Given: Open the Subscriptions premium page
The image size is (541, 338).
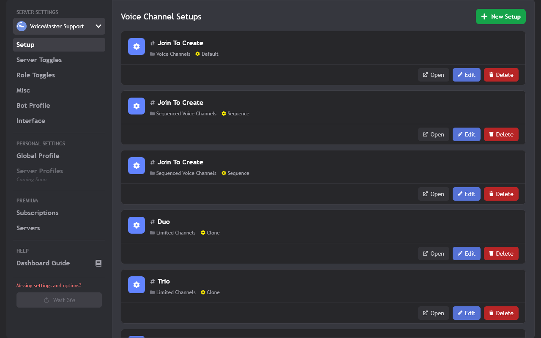Looking at the screenshot, I should 37,213.
